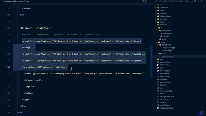
Task: Open .prettierignore file
Action: [165, 82]
